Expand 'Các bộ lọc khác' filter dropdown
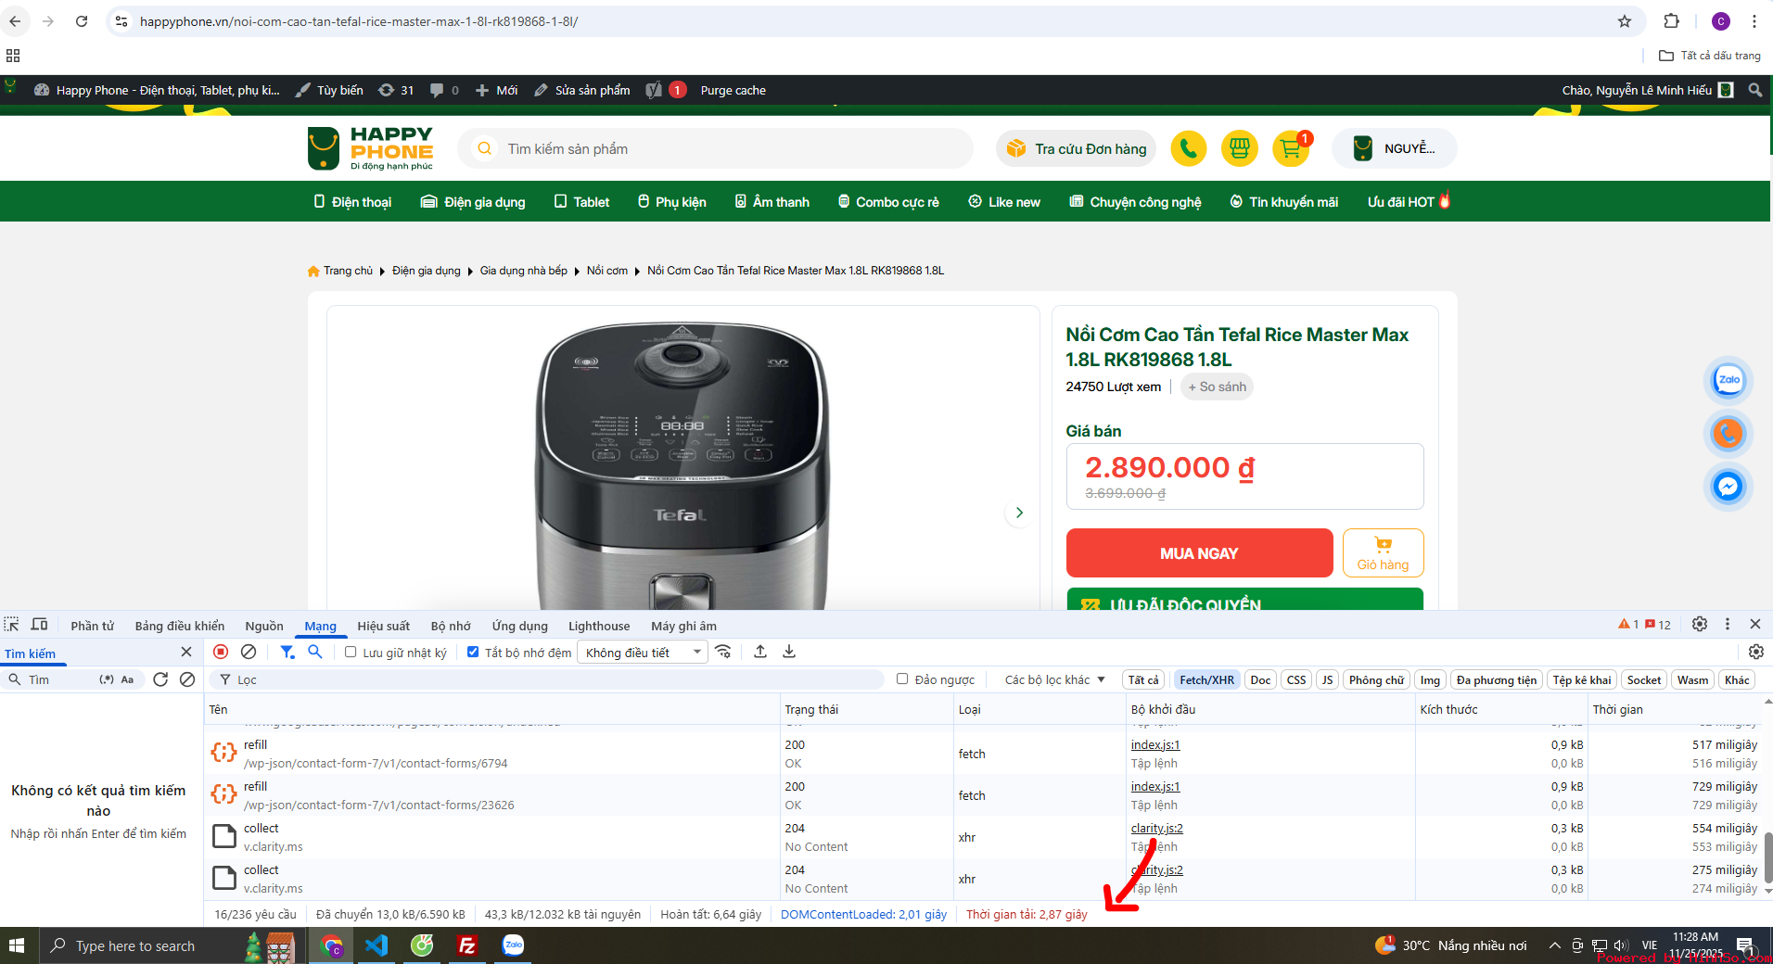Screen dimensions: 1773x964 click(x=1054, y=679)
